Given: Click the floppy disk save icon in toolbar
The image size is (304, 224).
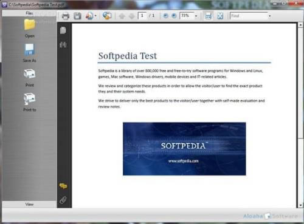Looking at the screenshot, I should (x=77, y=16).
